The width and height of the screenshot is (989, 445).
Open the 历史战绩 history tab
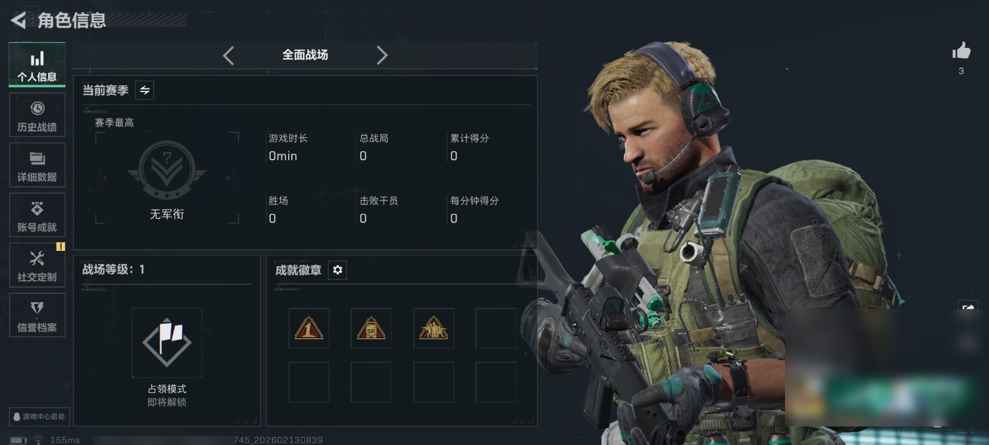pos(37,115)
